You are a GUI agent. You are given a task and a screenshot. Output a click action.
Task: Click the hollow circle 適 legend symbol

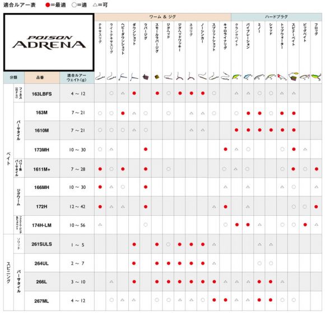(x=74, y=5)
